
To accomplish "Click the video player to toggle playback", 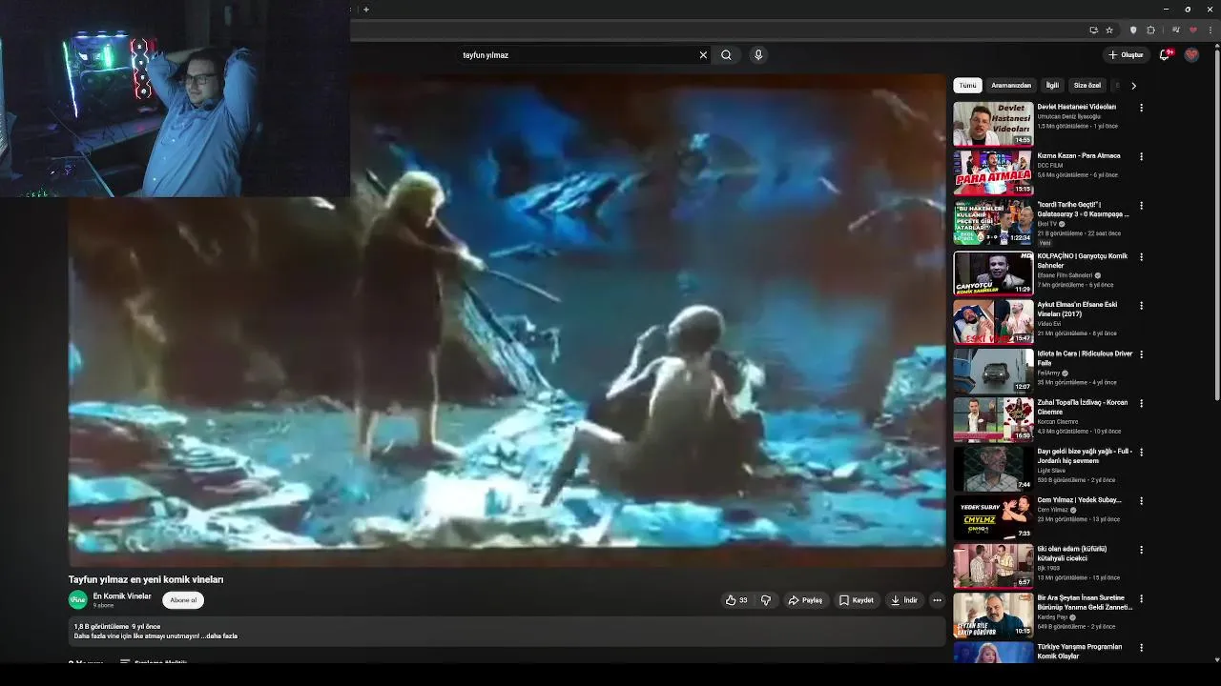I will [507, 319].
